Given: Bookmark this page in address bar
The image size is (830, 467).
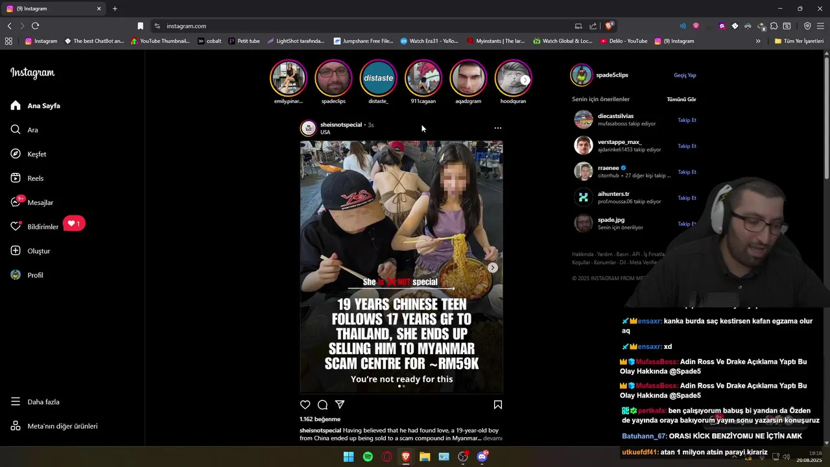Looking at the screenshot, I should (140, 26).
